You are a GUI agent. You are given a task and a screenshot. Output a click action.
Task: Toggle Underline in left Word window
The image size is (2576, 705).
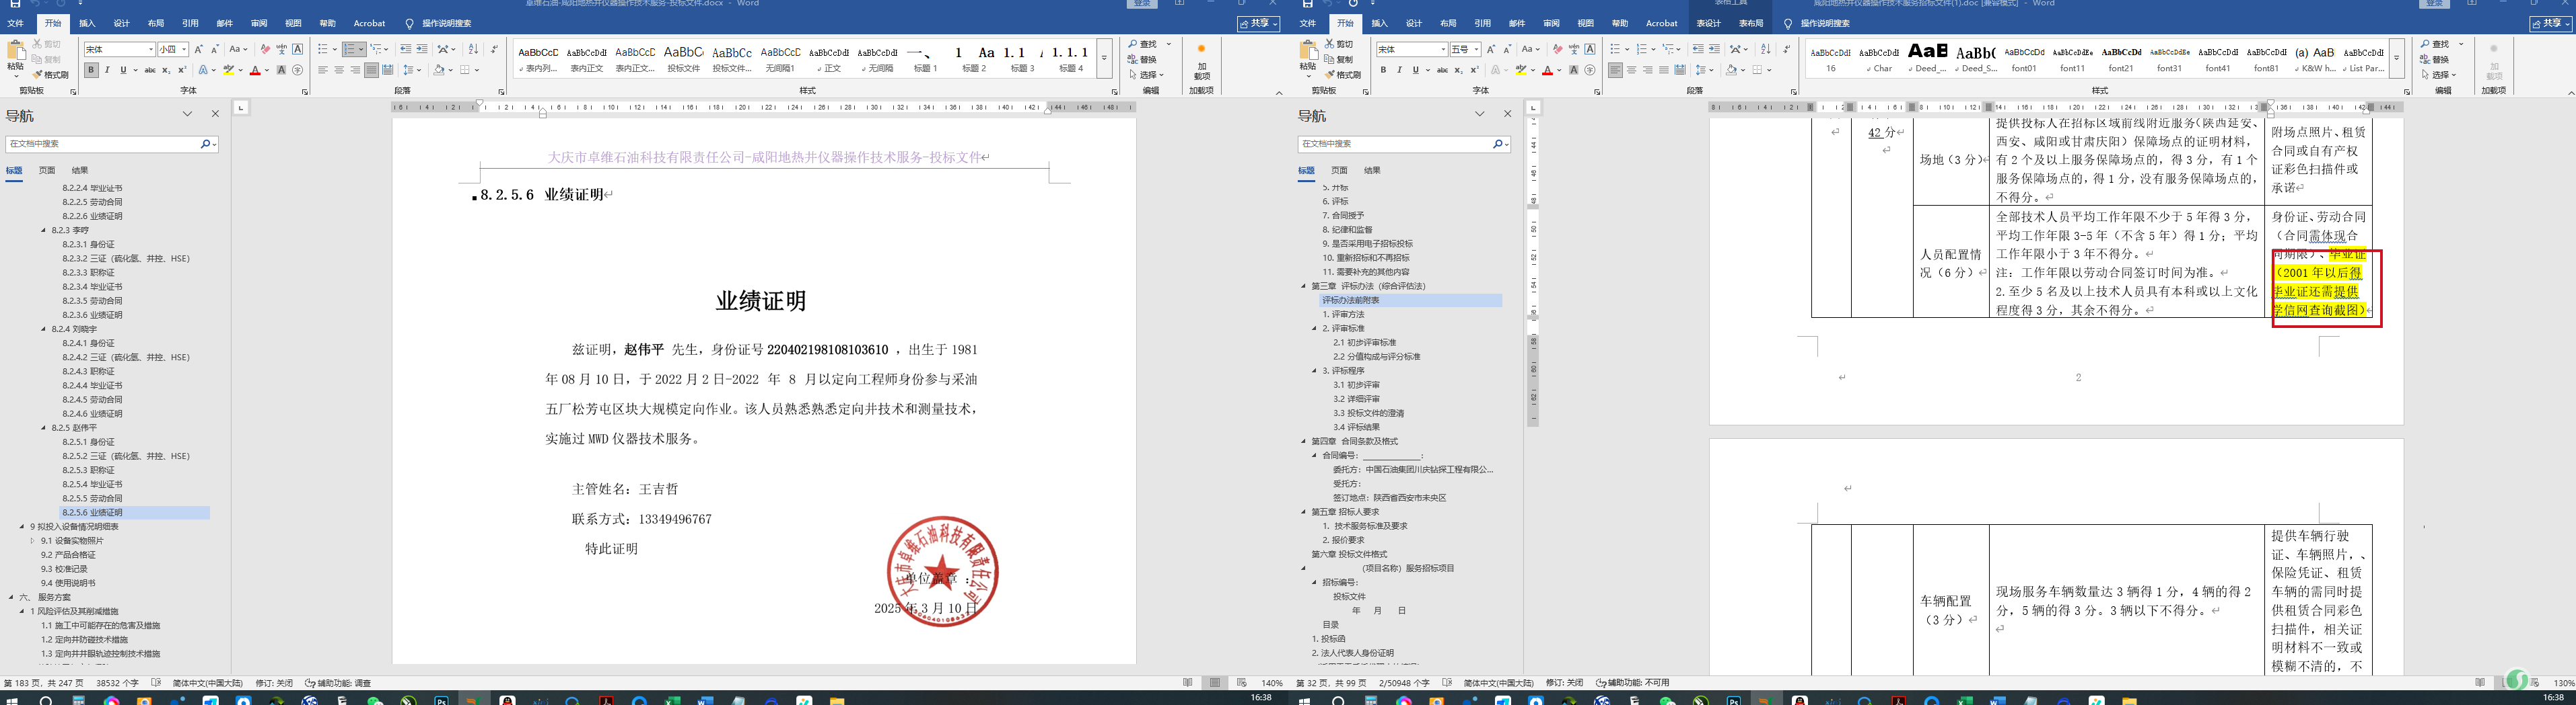coord(123,70)
